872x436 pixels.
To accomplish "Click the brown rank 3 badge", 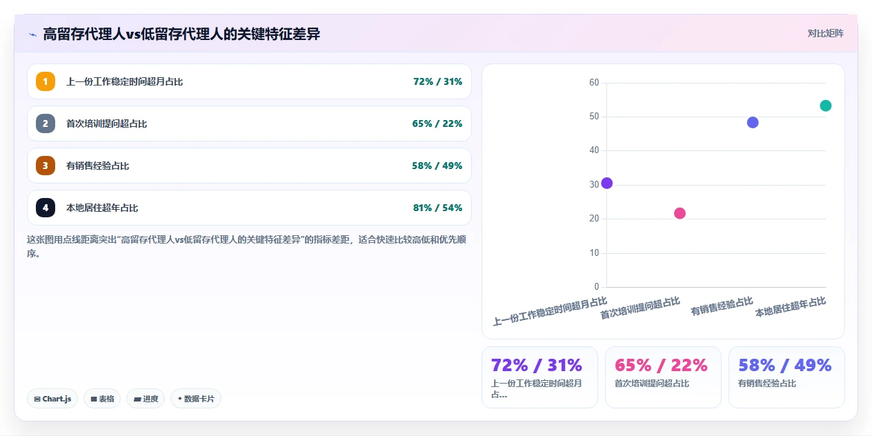I will [x=46, y=166].
